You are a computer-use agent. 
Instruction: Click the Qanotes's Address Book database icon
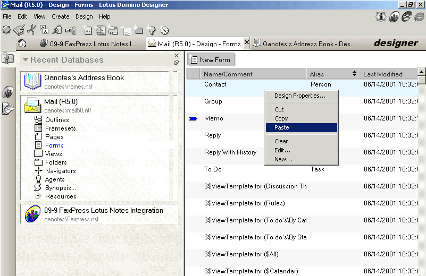tap(32, 81)
